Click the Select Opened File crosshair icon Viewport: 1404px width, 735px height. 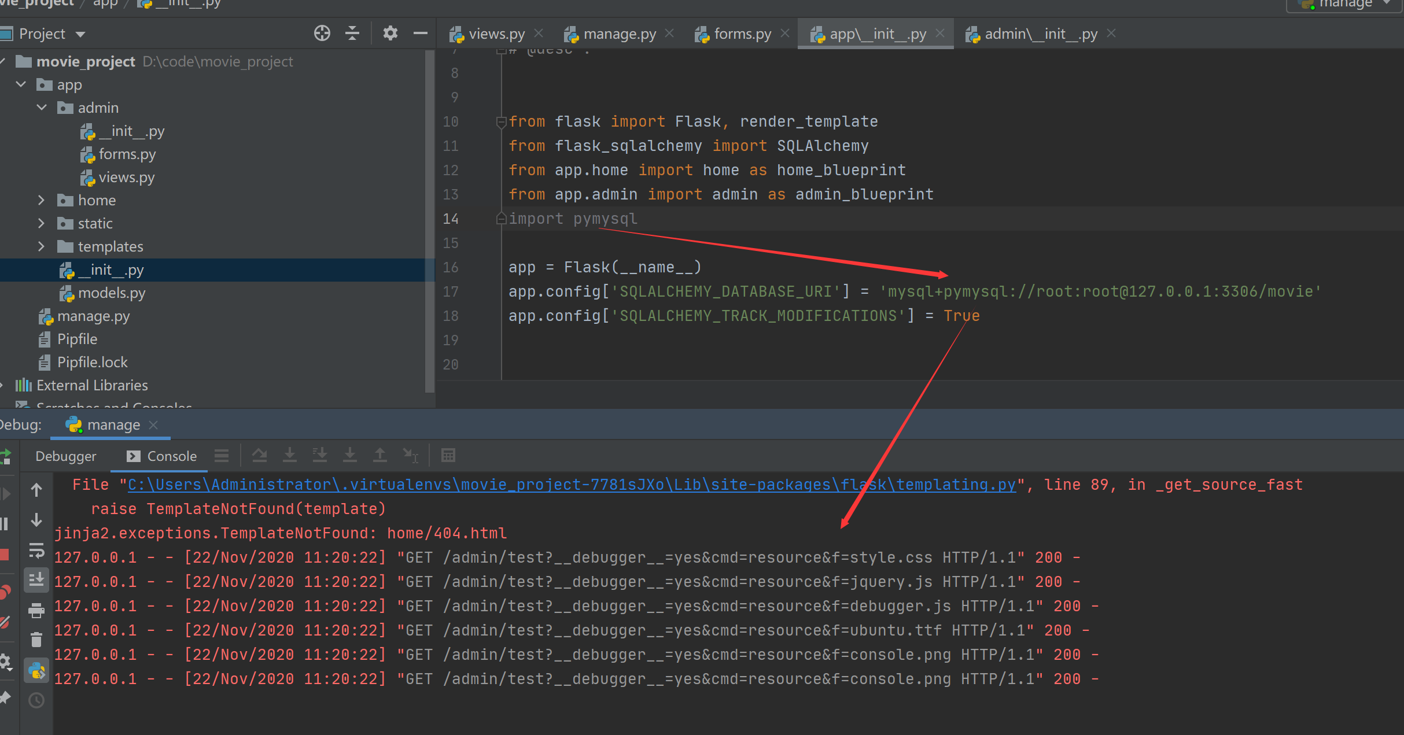(322, 34)
